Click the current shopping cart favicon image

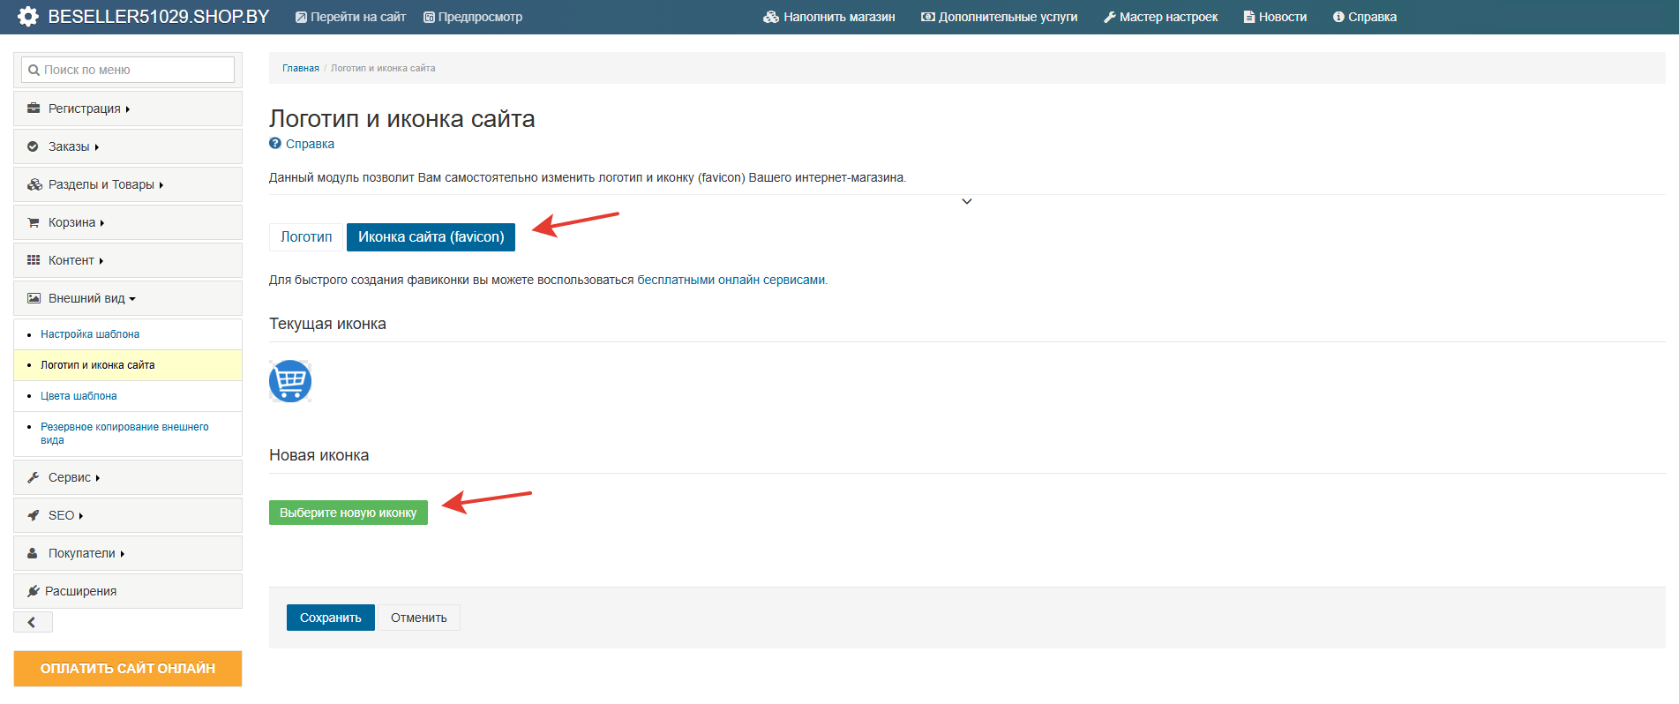pyautogui.click(x=290, y=381)
